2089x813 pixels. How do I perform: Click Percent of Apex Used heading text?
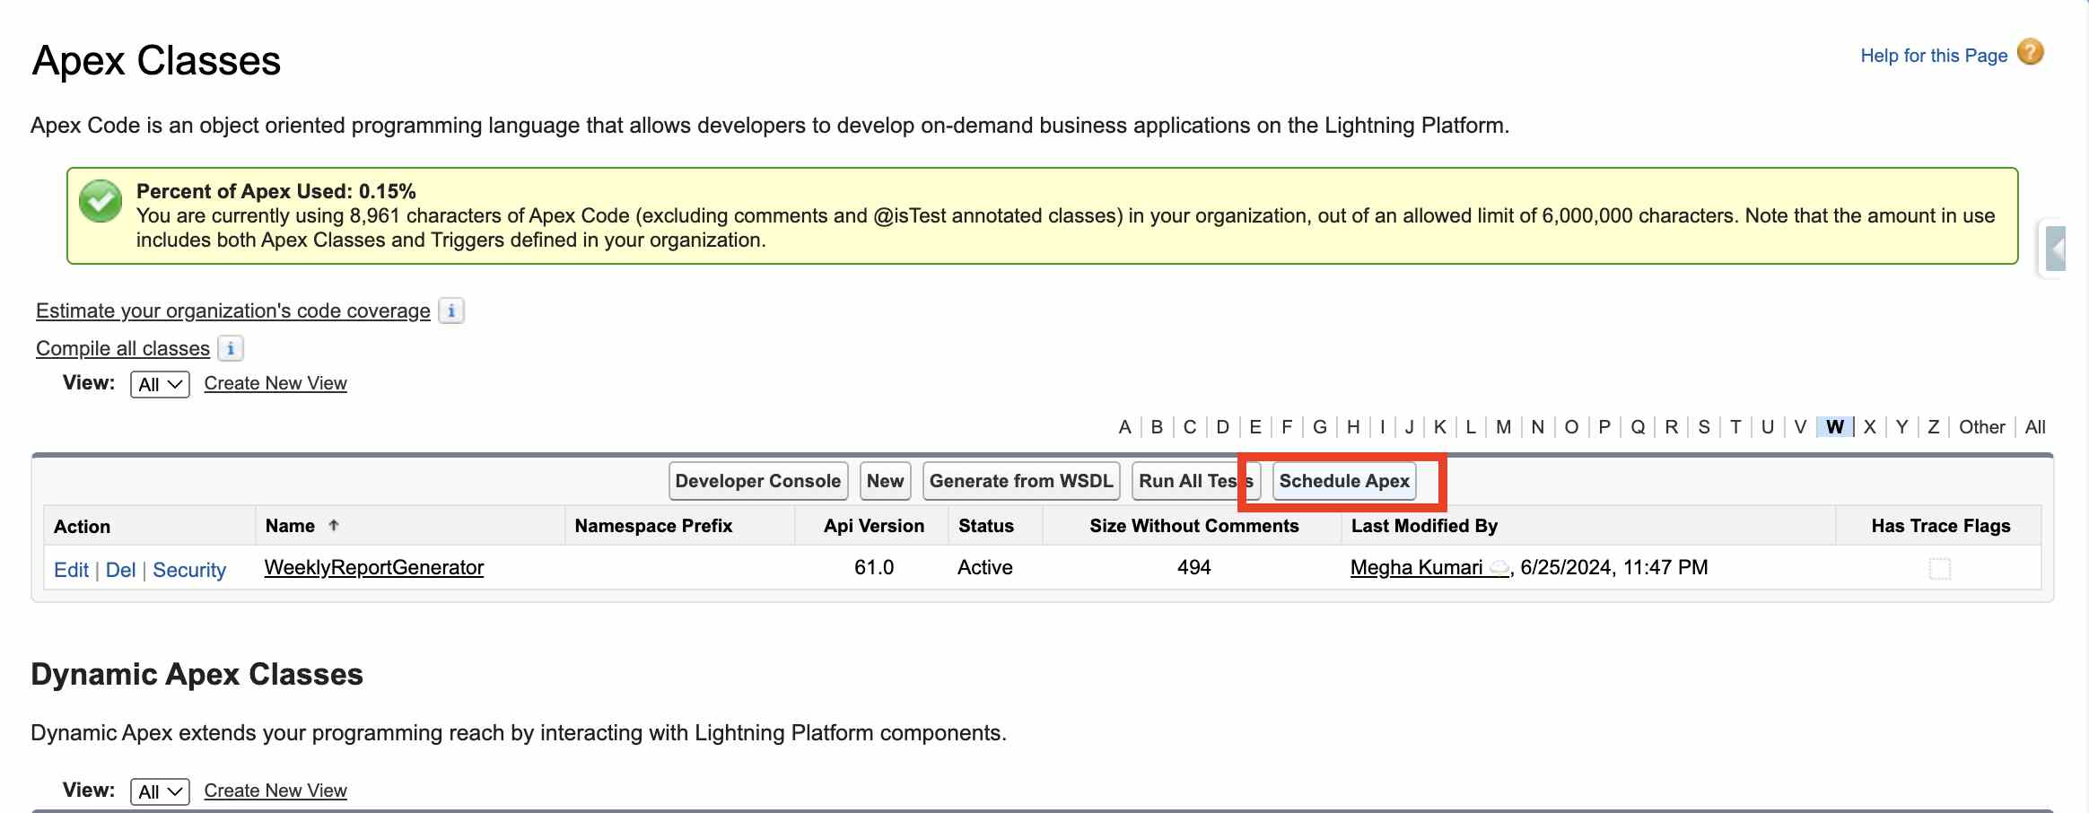point(276,191)
